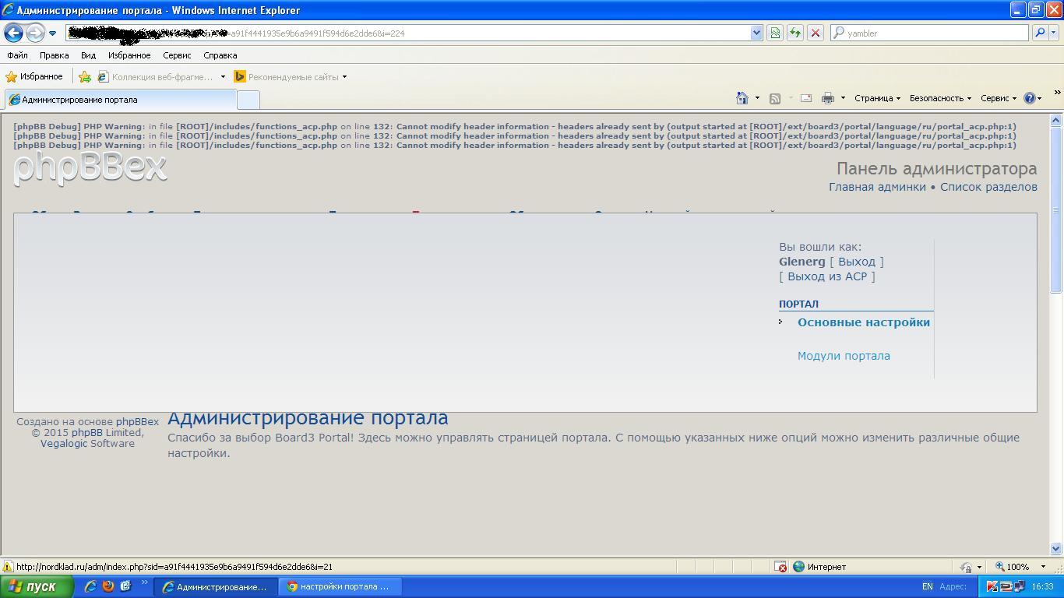Click the search magnifier button
This screenshot has width=1064, height=598.
1039,33
